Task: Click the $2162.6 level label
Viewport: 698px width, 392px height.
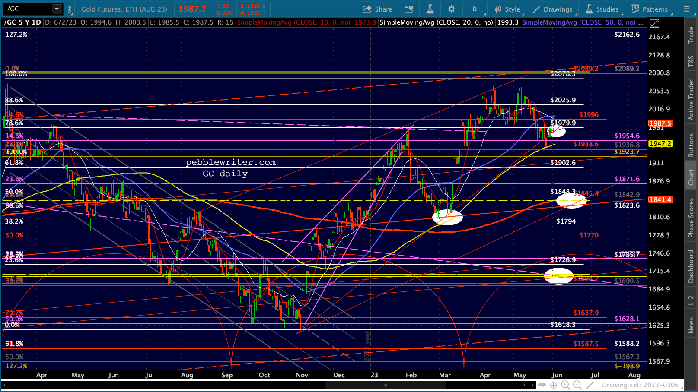Action: pyautogui.click(x=627, y=35)
